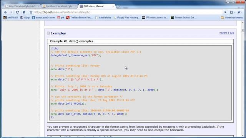Click the echo date(DATE_RFC822) code line
The width and height of the screenshot is (246, 138).
tap(68, 103)
